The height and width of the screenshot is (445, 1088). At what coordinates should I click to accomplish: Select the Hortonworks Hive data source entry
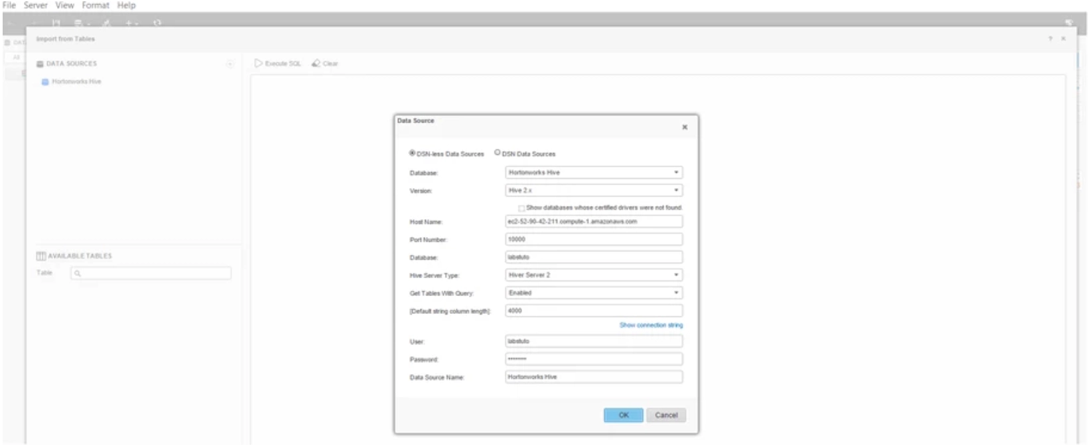pos(72,81)
